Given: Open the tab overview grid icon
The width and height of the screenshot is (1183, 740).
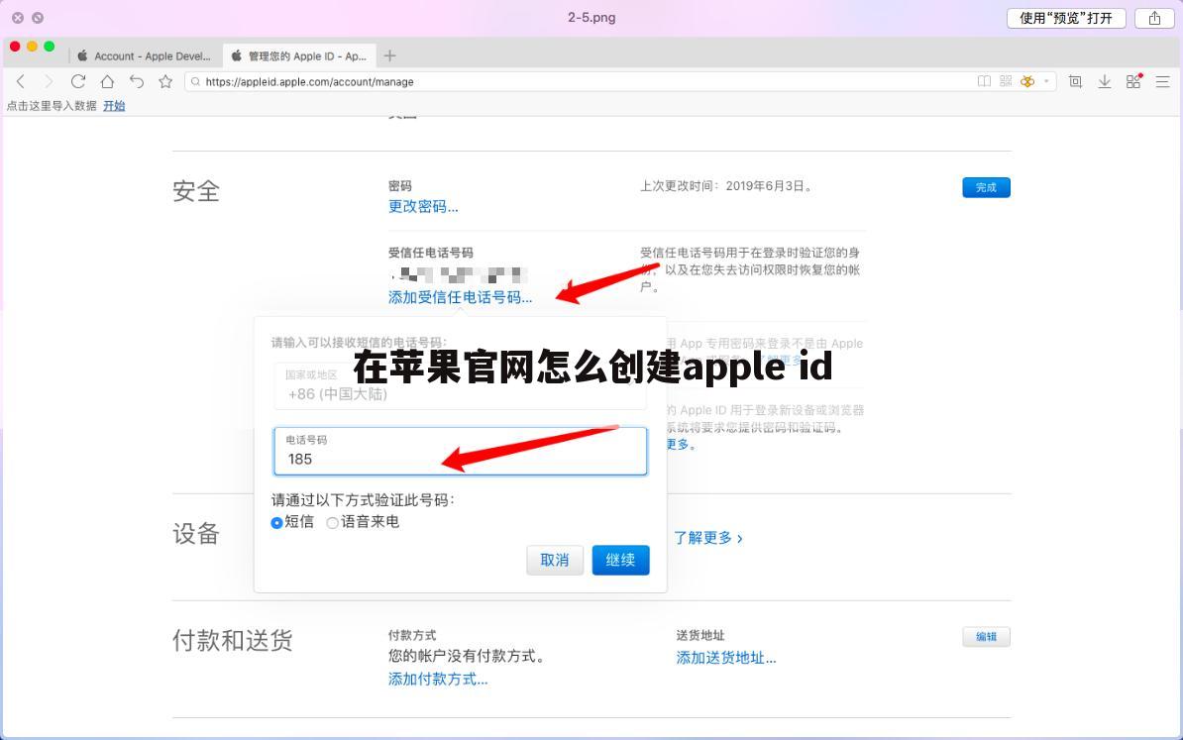Looking at the screenshot, I should point(1005,81).
